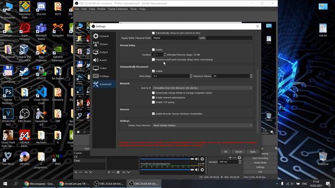Click the OBS Studio desktop icon
The height and width of the screenshot is (188, 335).
25,115
